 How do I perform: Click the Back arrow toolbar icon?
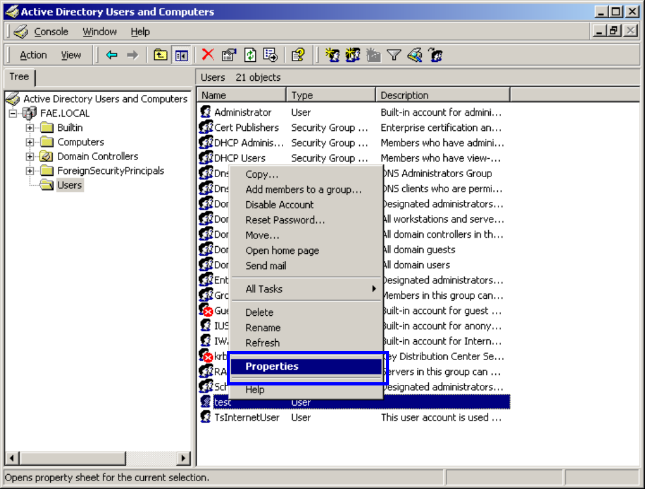coord(111,55)
